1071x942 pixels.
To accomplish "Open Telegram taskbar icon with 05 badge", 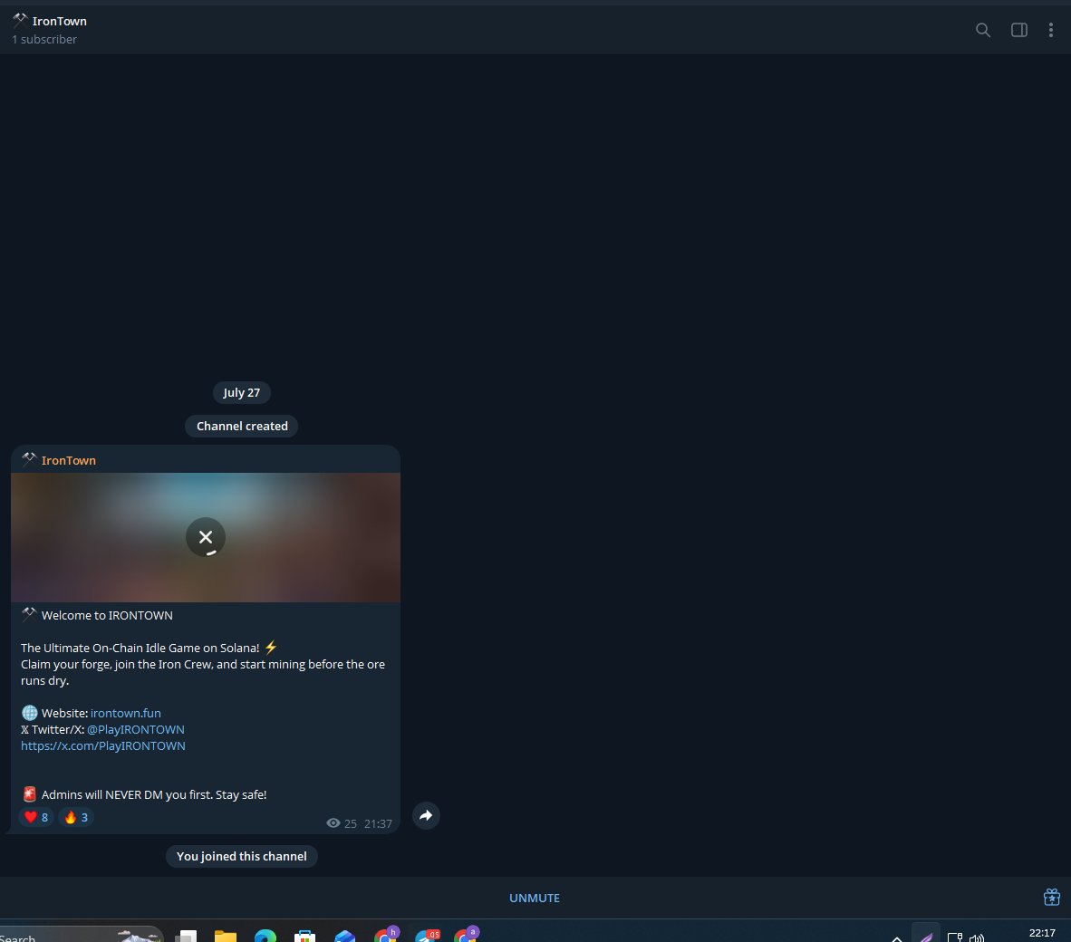I will click(427, 935).
